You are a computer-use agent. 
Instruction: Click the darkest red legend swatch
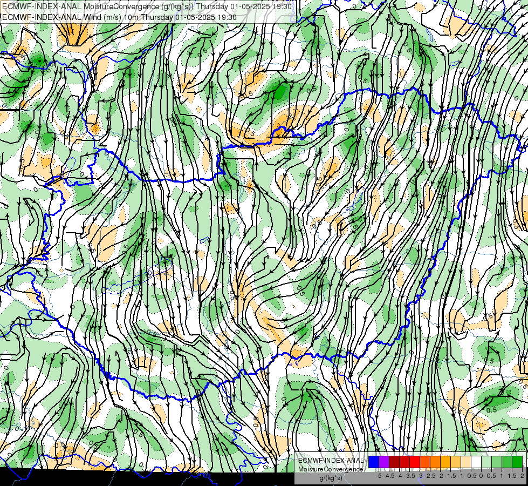[x=394, y=462]
